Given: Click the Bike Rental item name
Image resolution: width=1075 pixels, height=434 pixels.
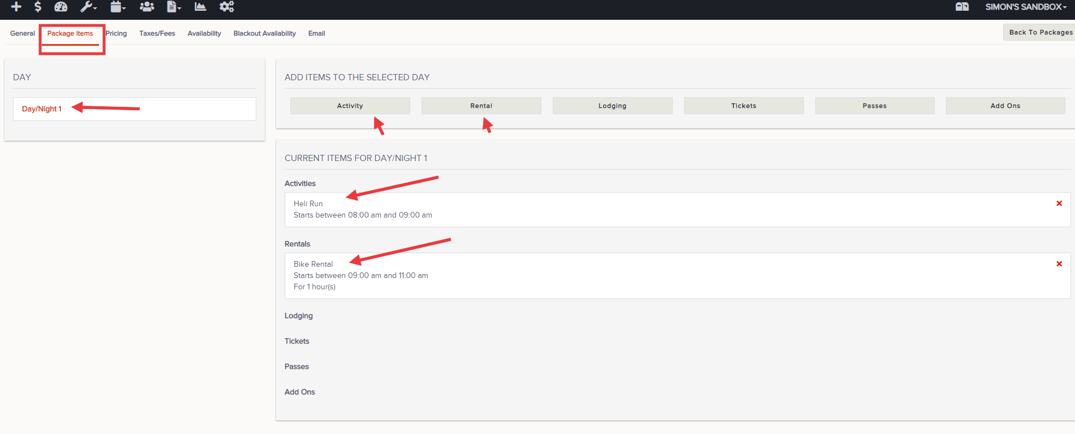Looking at the screenshot, I should pyautogui.click(x=313, y=264).
